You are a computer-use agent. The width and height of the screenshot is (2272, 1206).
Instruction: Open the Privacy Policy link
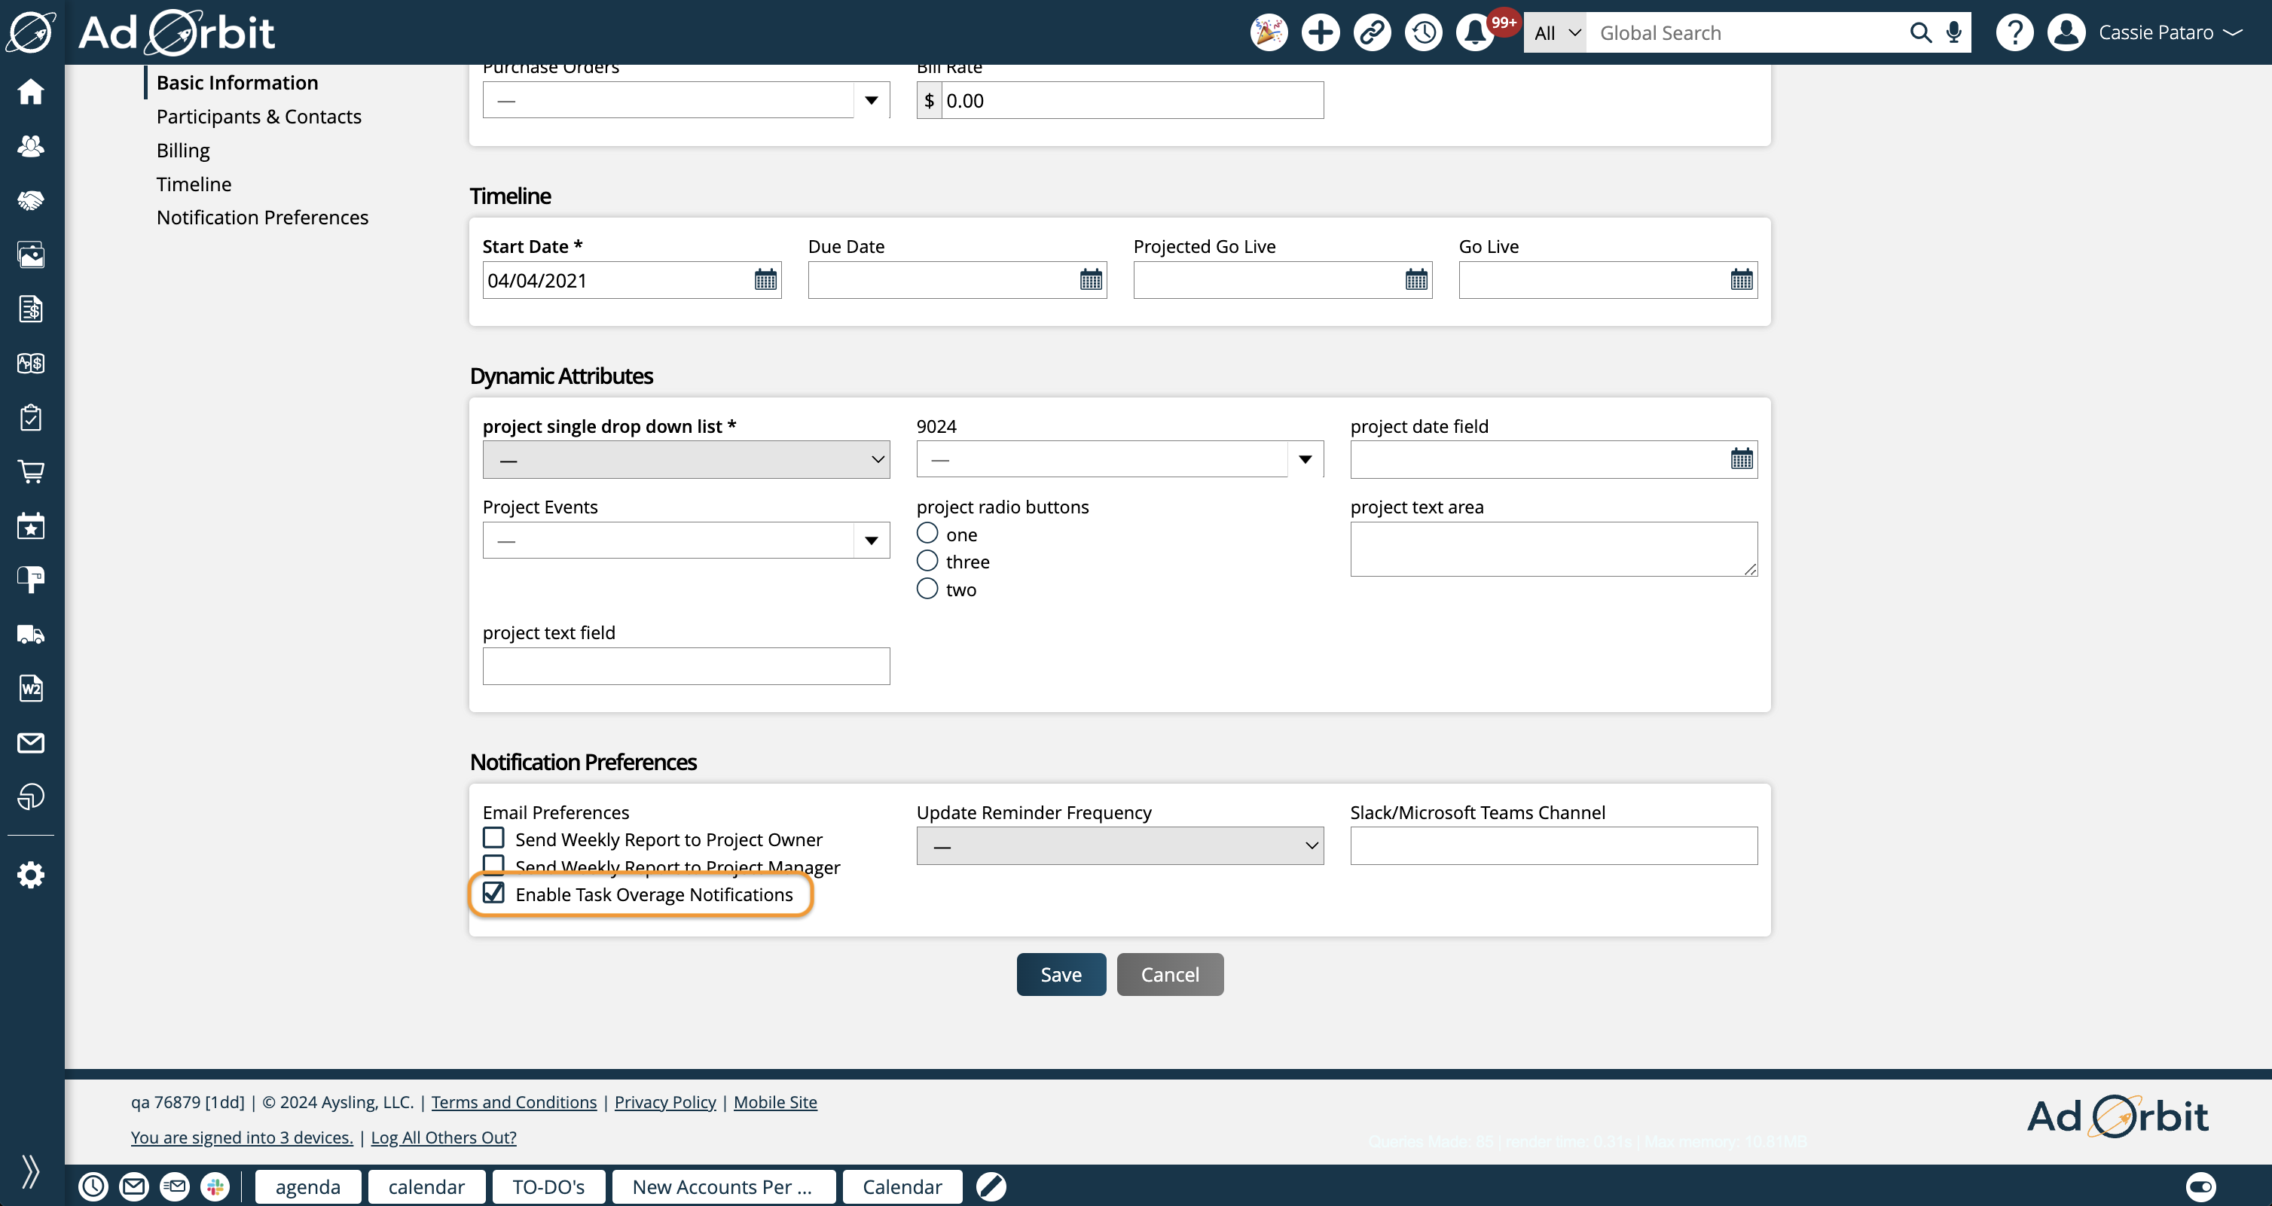tap(664, 1102)
